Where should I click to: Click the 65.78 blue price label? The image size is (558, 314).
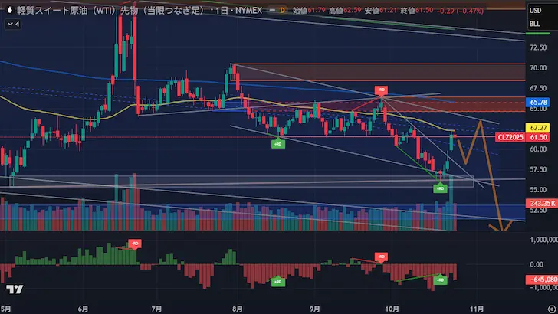[537, 102]
